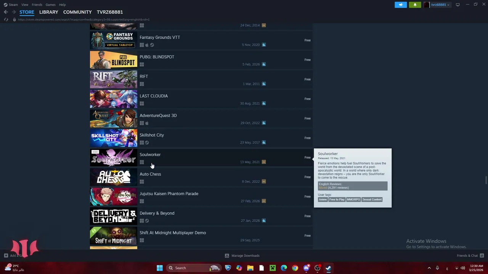Click the page vertical scrollbar thumb
The image size is (488, 274).
pyautogui.click(x=486, y=180)
